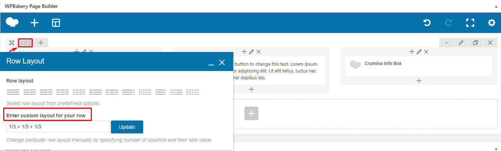Undo the last change
Image resolution: width=501 pixels, height=151 pixels.
click(x=427, y=23)
